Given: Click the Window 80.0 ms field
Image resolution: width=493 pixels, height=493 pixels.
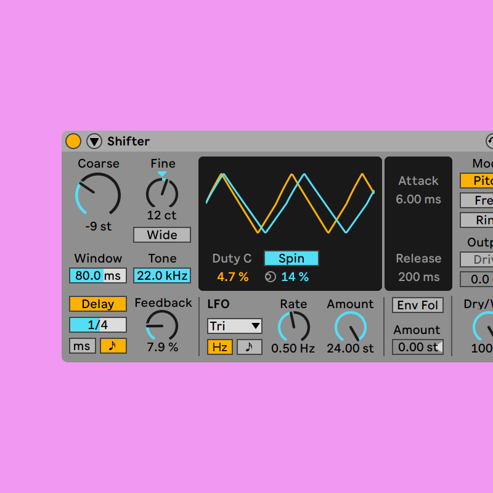Looking at the screenshot, I should (x=98, y=275).
